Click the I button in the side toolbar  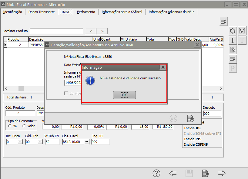pos(233,40)
